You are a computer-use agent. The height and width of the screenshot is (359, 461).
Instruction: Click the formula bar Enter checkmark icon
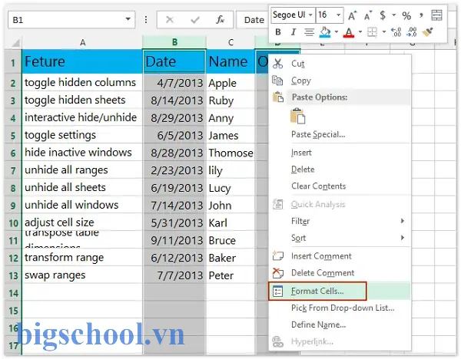point(195,20)
